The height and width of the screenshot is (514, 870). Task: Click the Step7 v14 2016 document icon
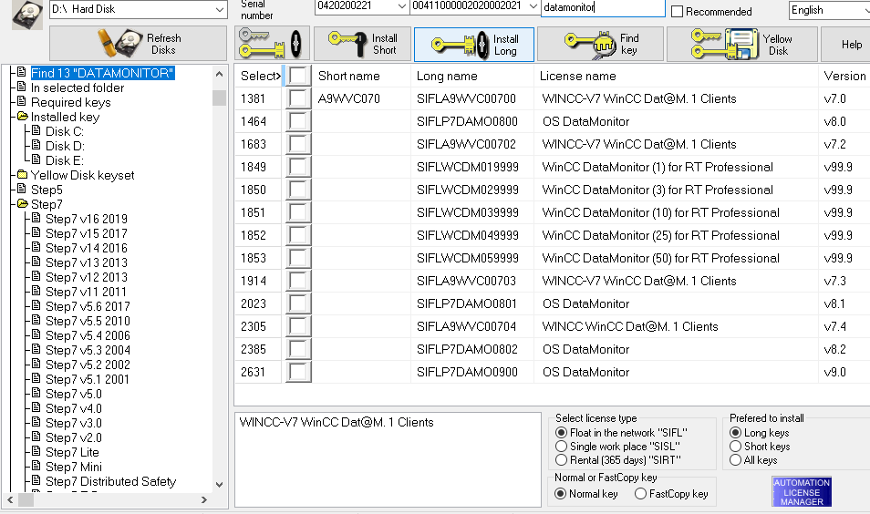tap(36, 247)
